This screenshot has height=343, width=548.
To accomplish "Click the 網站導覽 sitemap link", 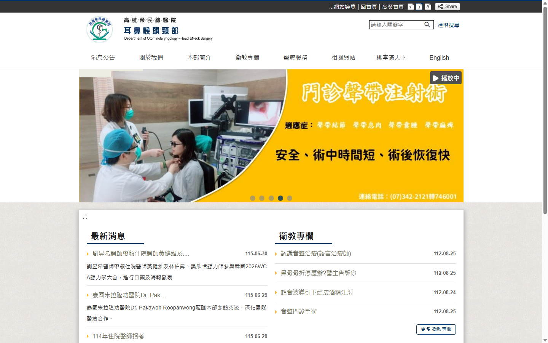I will tap(345, 7).
